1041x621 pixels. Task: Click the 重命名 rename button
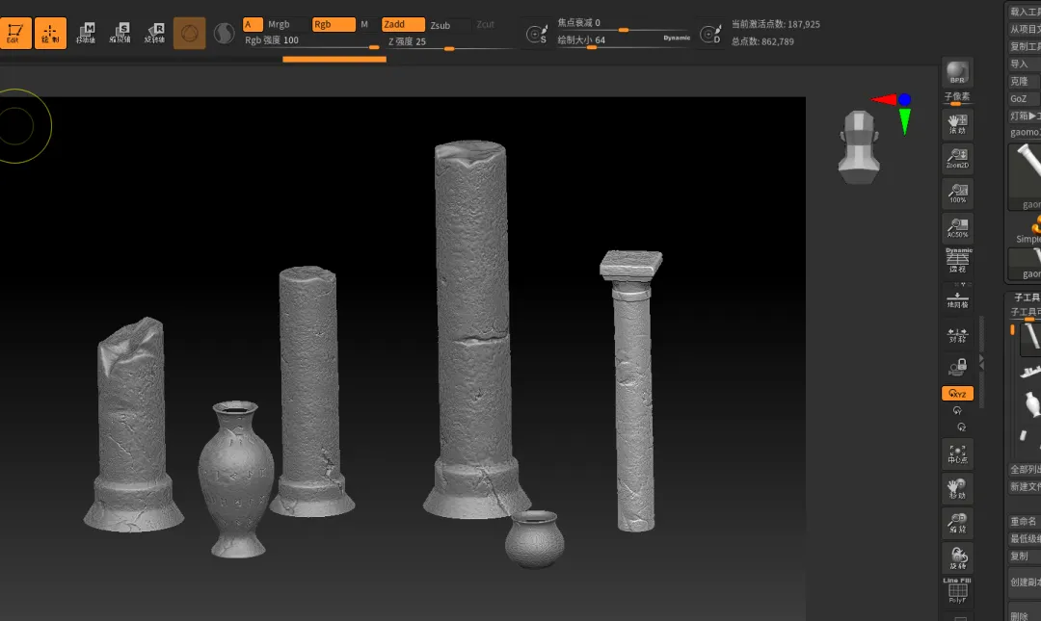coord(1022,521)
